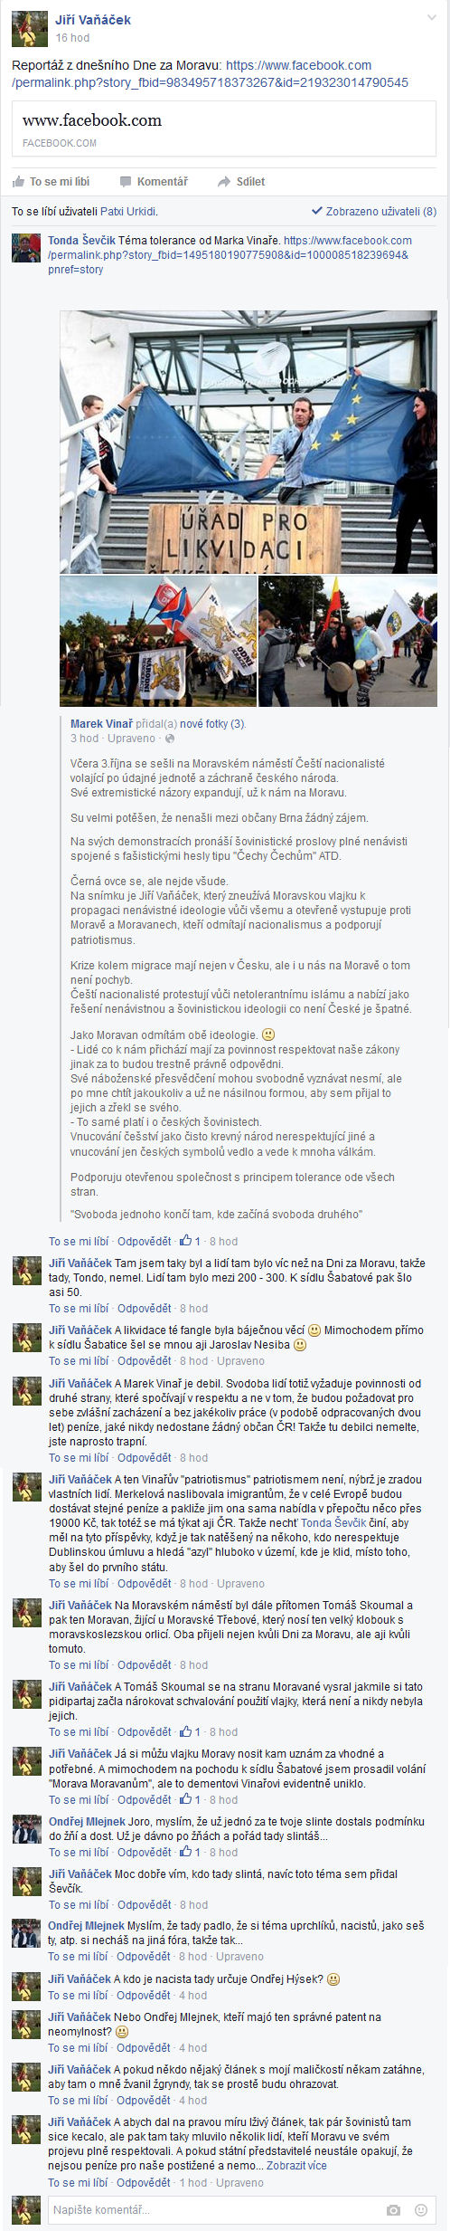Open the www.facebook.com link preview card
The height and width of the screenshot is (2231, 450).
point(224,129)
